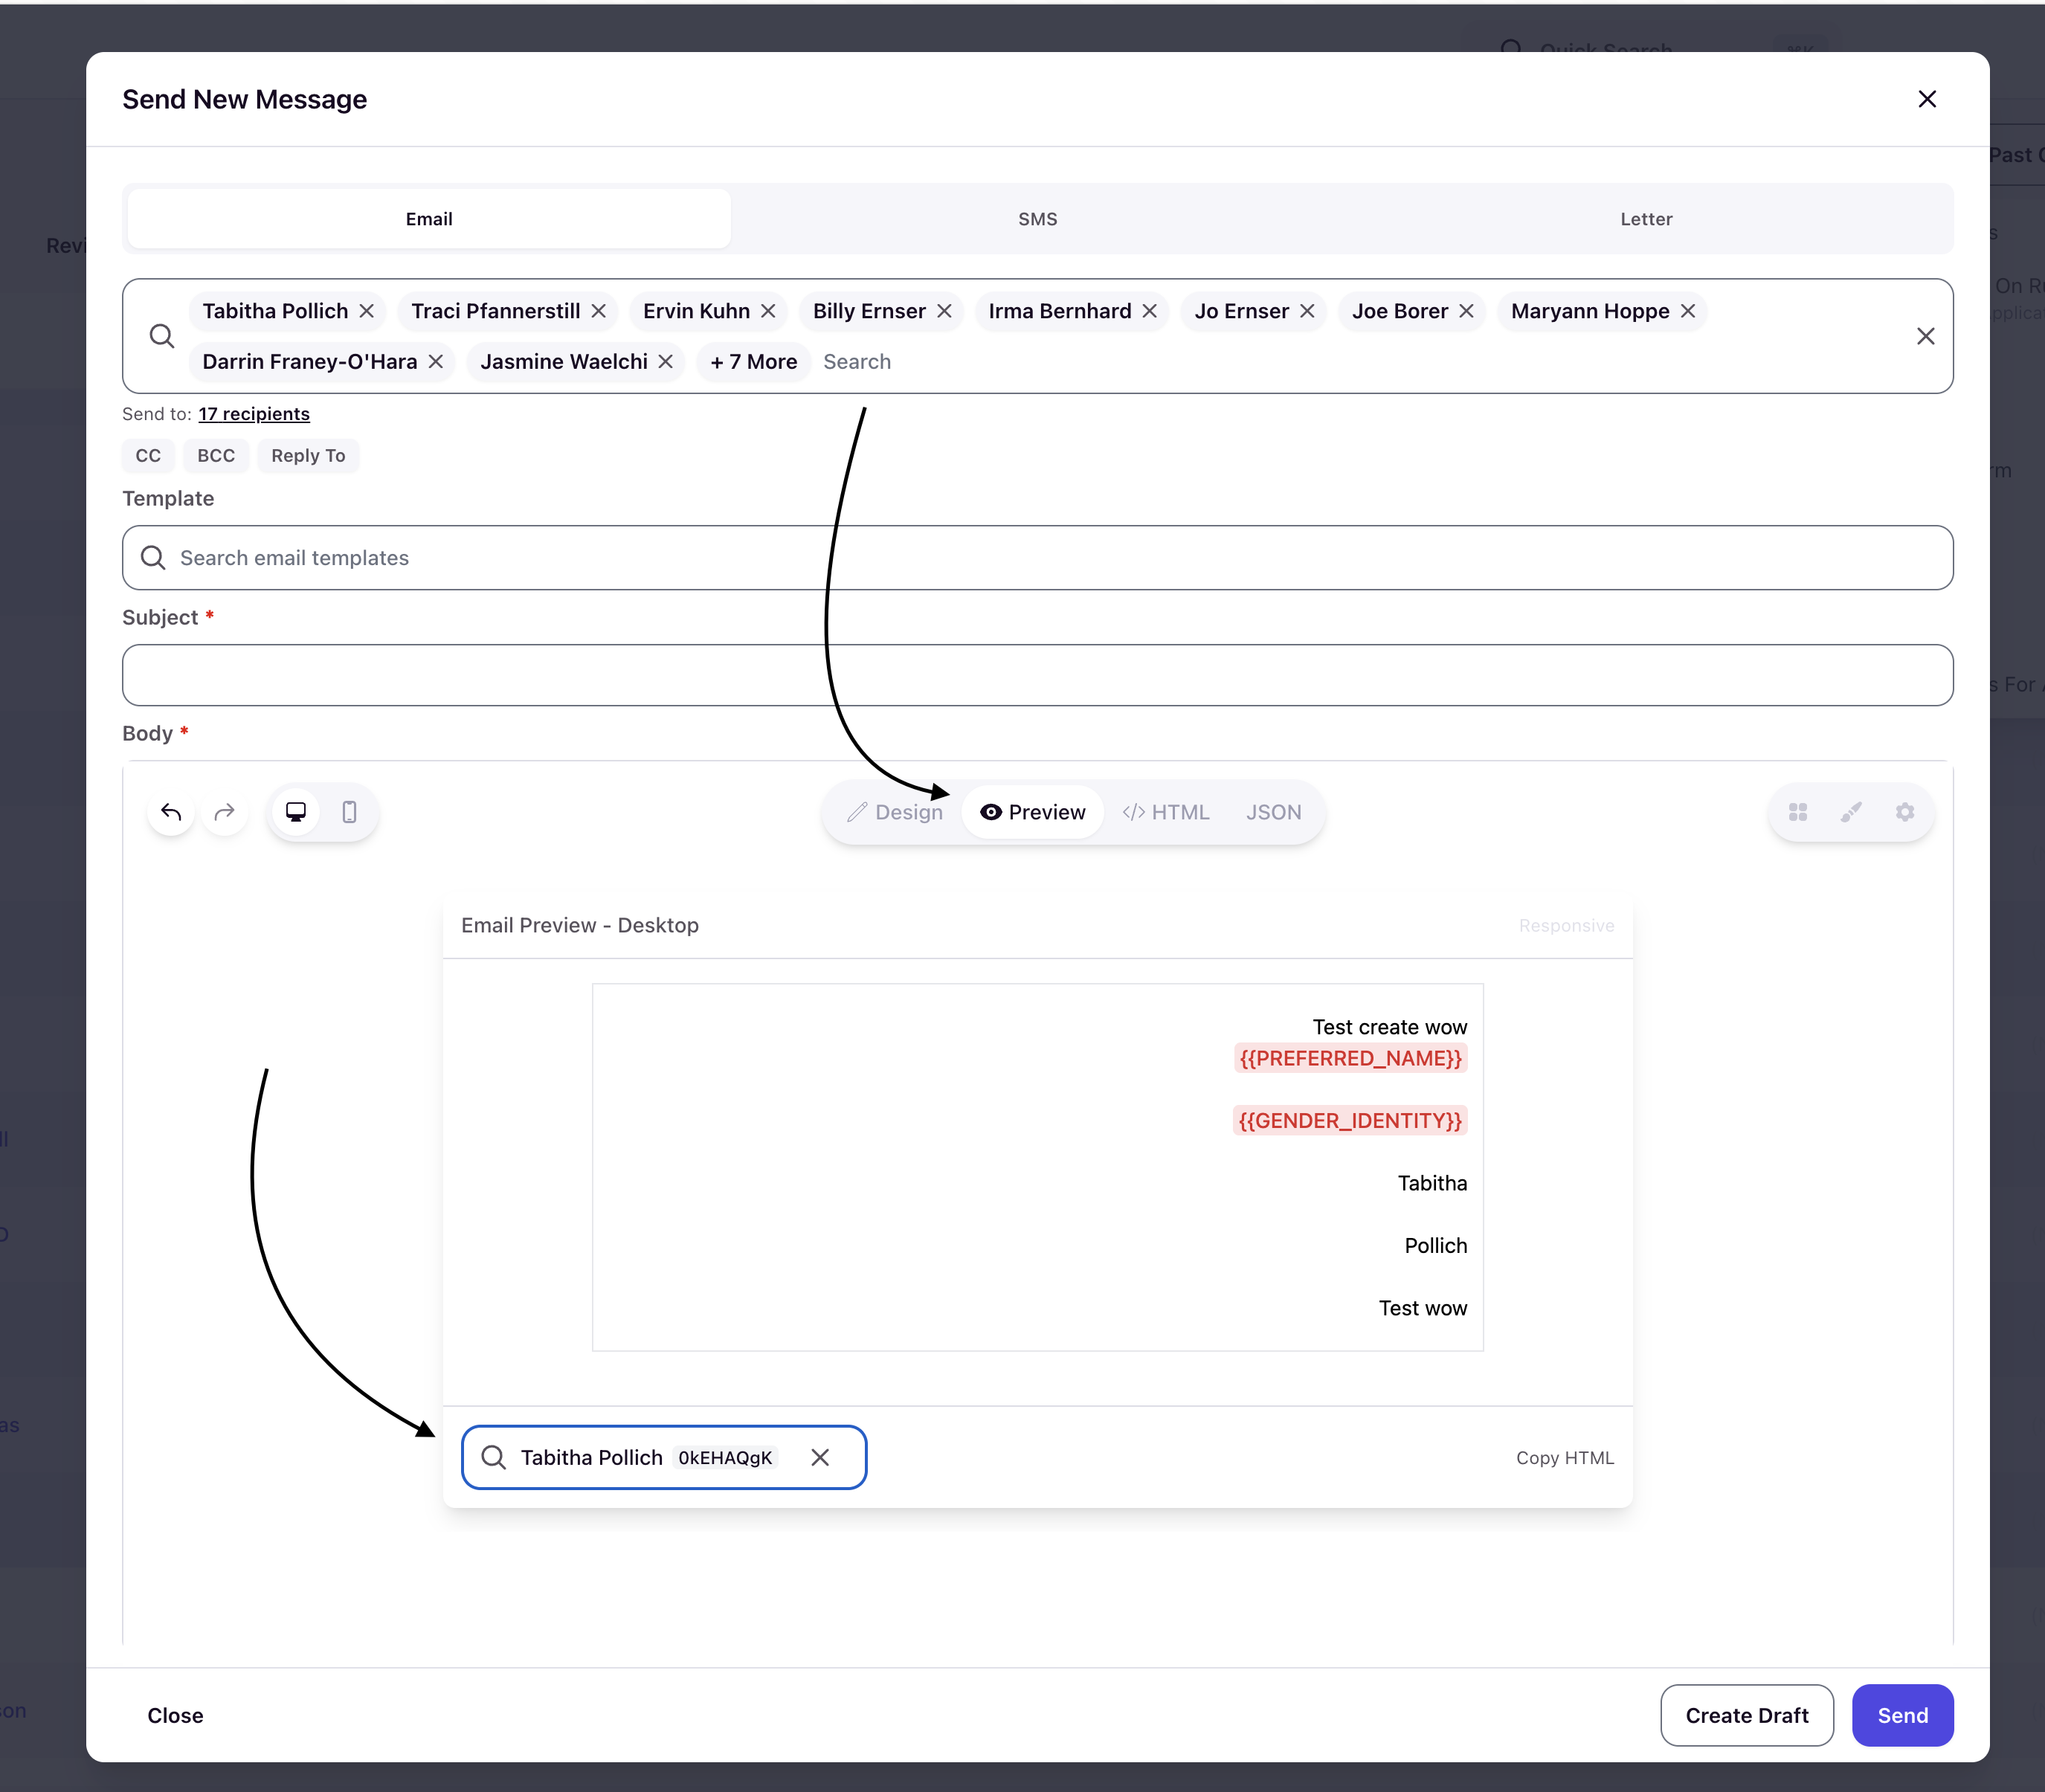
Task: Open the blocks grid icon
Action: [1798, 812]
